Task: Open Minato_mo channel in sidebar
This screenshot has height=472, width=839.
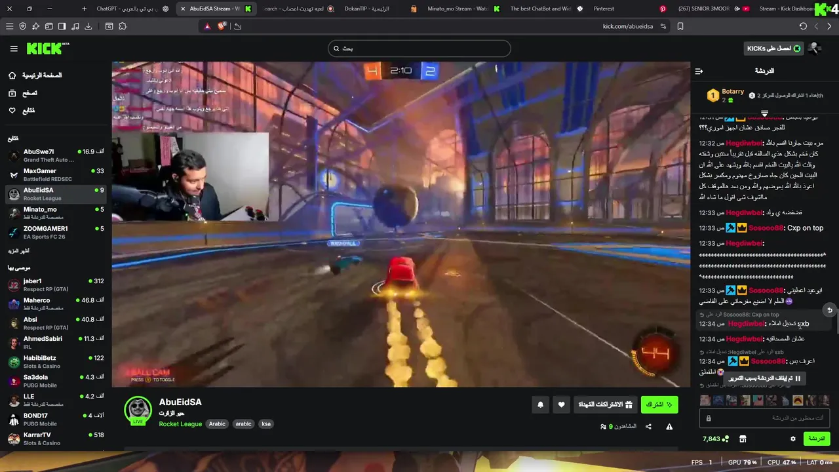Action: point(56,213)
